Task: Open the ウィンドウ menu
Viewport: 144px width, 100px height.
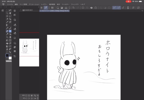Action: pos(75,4)
